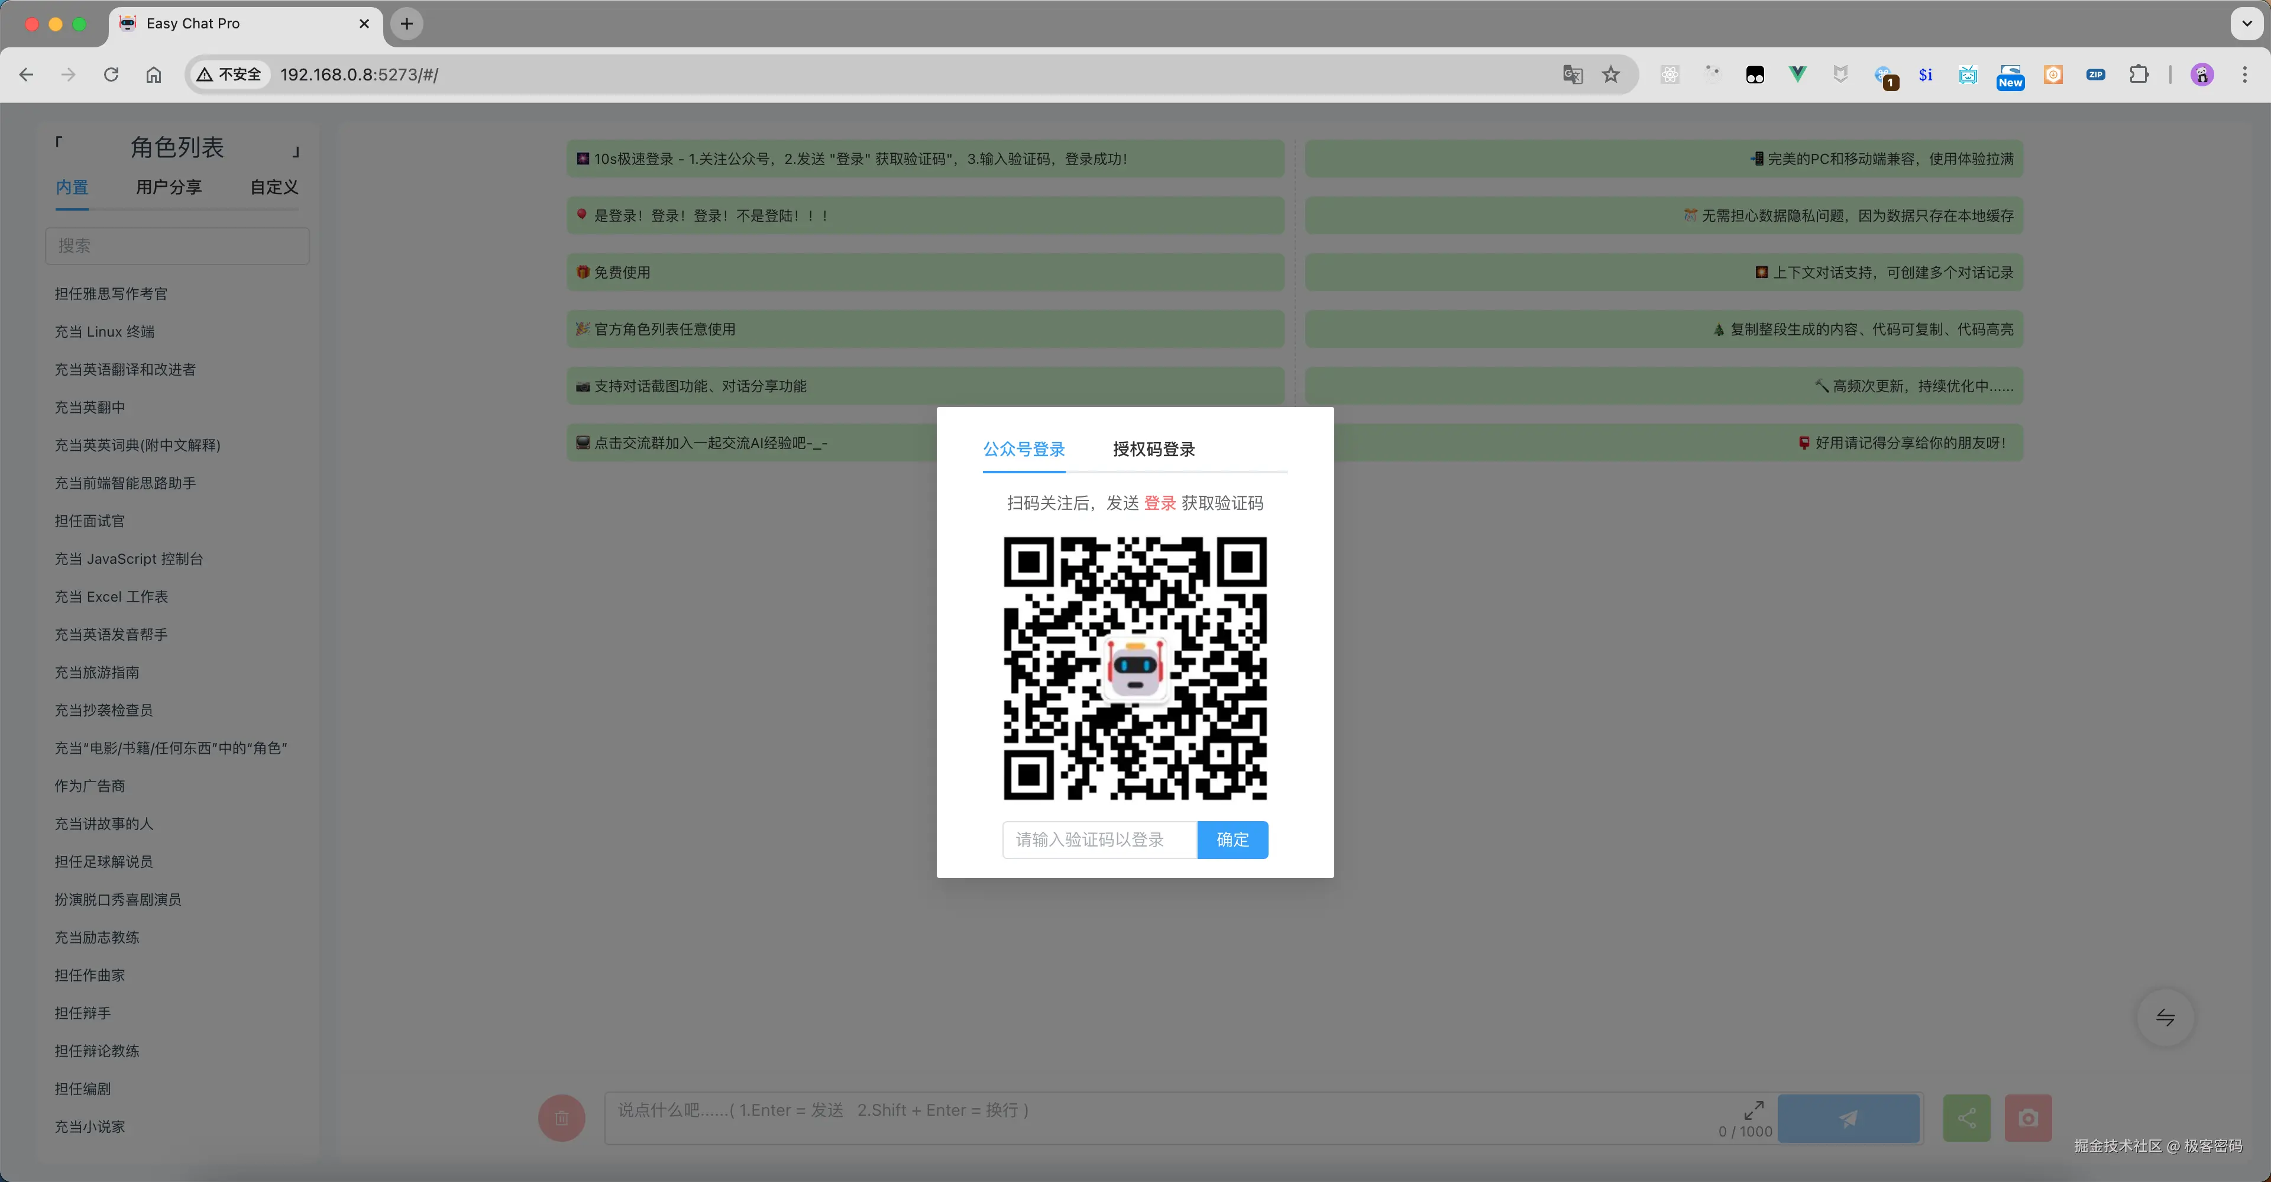Click the red camera screenshot button
Viewport: 2271px width, 1182px height.
point(2028,1118)
